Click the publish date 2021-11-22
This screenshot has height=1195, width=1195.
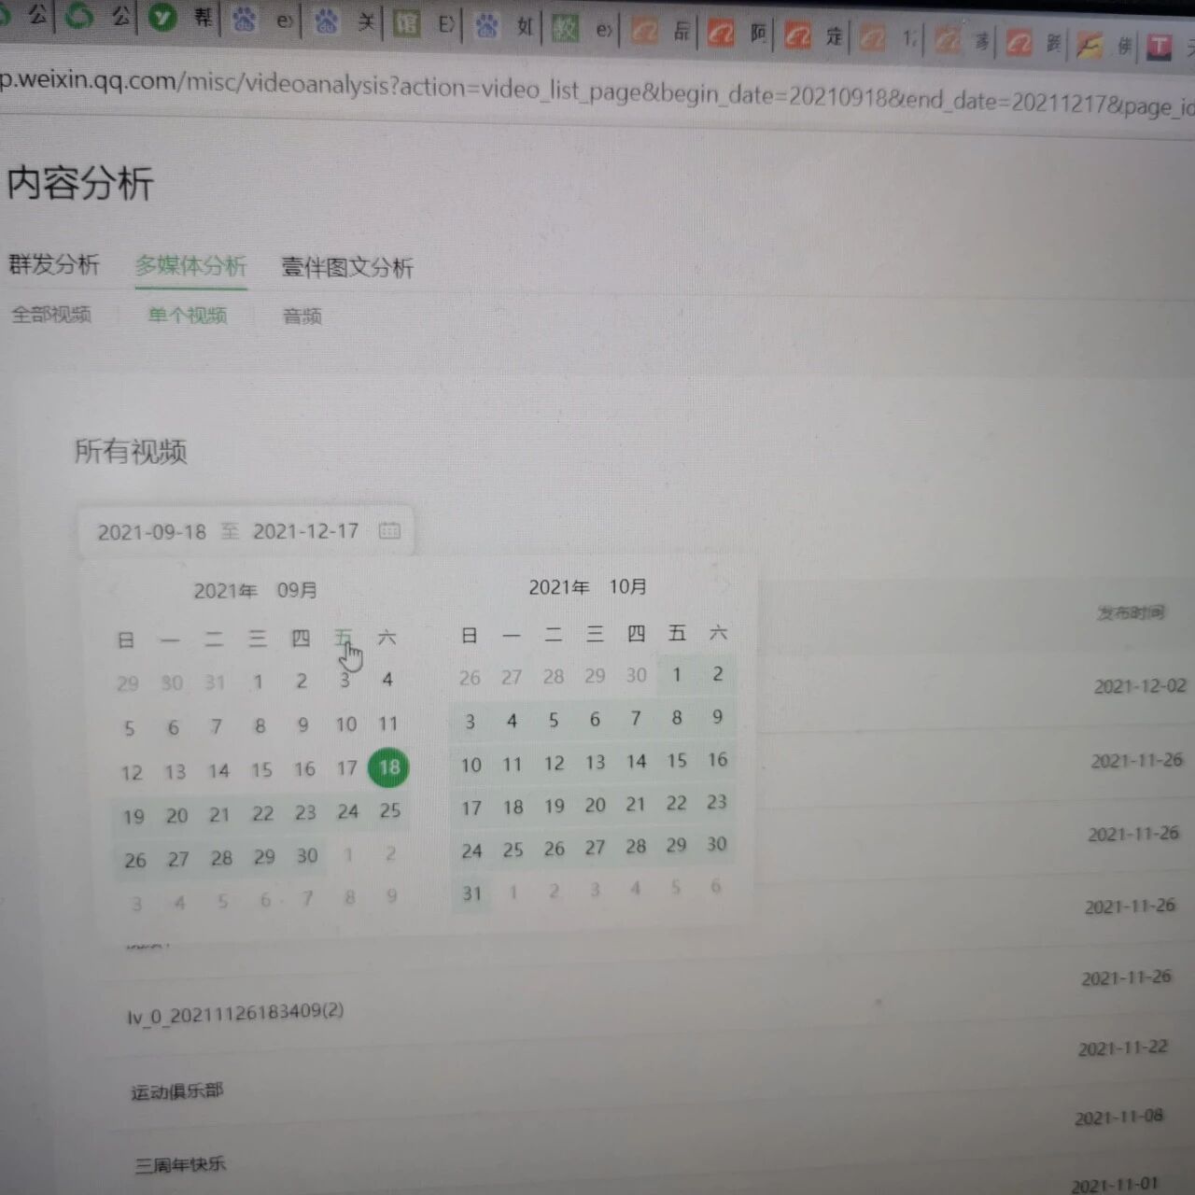(x=1123, y=1048)
